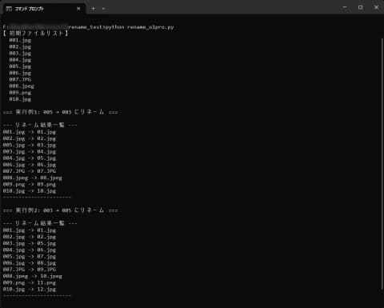Click 010.jpg in the initial file list

[x=20, y=99]
